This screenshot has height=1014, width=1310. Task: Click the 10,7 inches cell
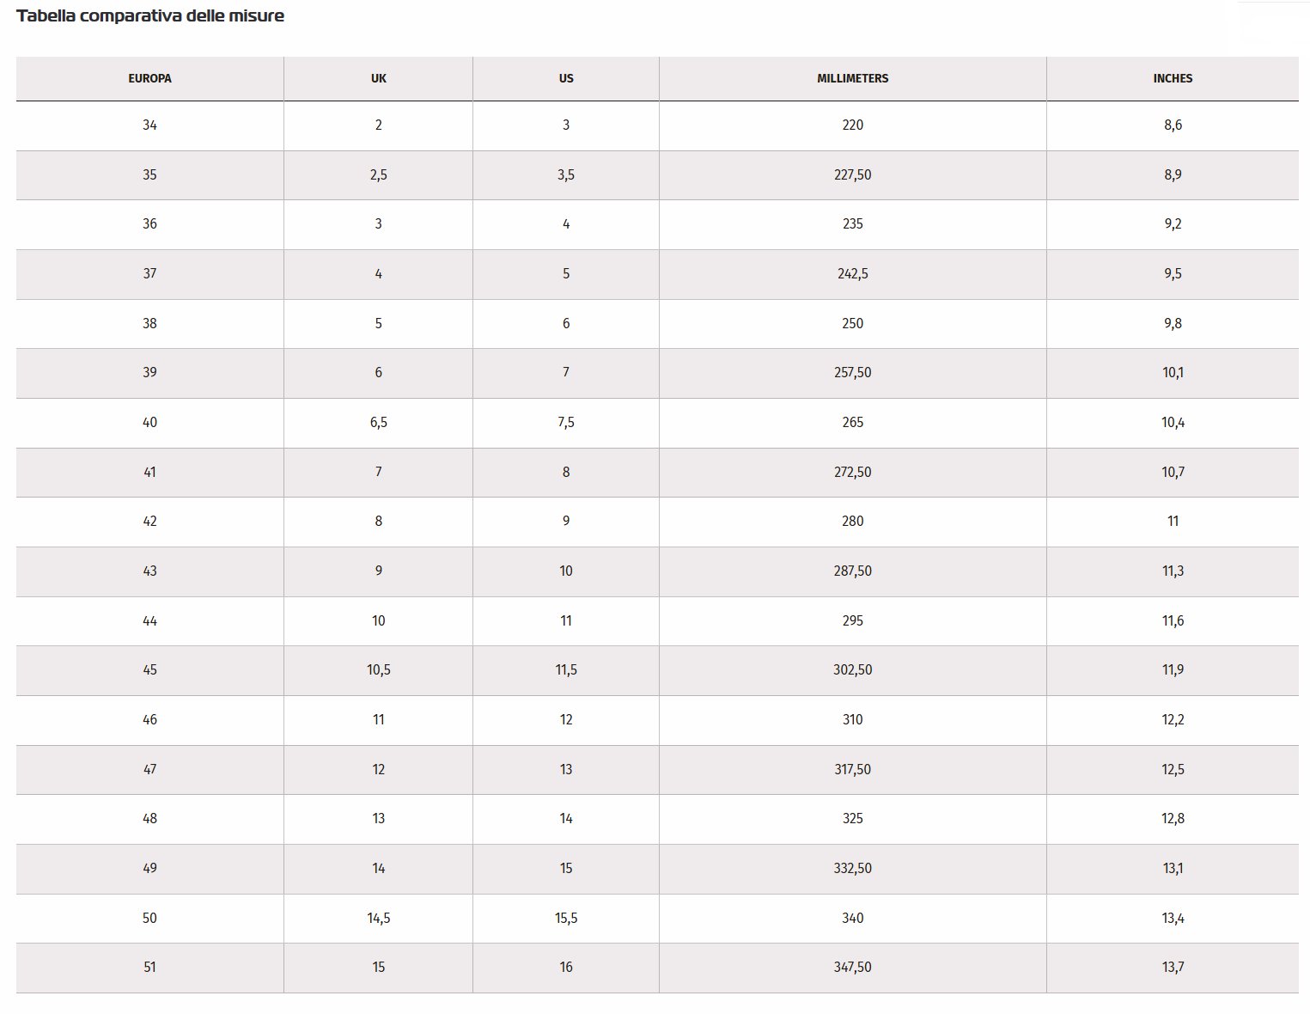pos(1173,472)
